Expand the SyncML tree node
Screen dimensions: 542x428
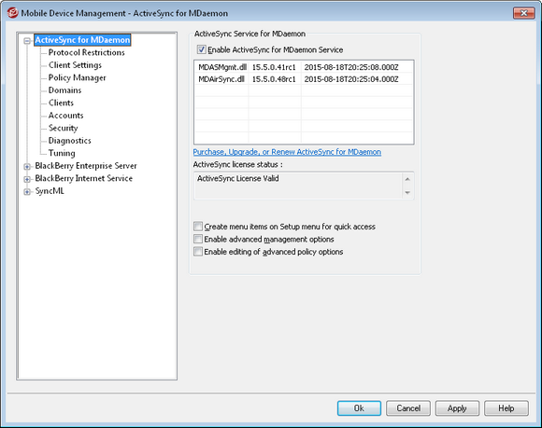[x=27, y=192]
